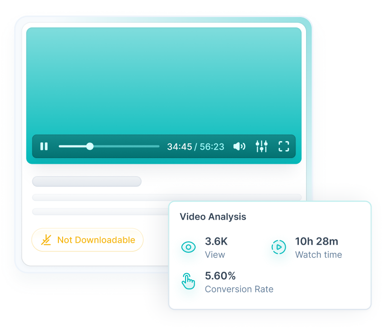Viewport: 390px width, 329px height.
Task: Click the 56:23 total duration
Action: [x=212, y=147]
